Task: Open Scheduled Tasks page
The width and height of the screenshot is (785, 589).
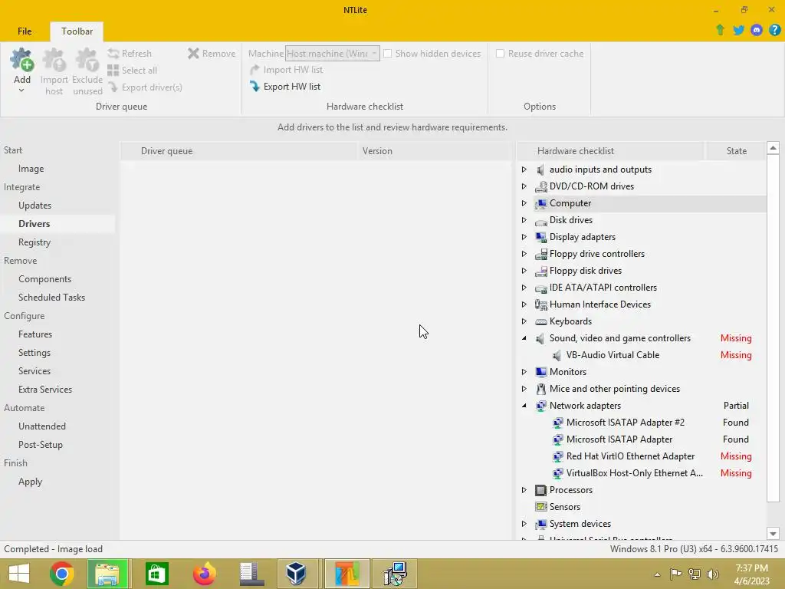Action: (51, 298)
